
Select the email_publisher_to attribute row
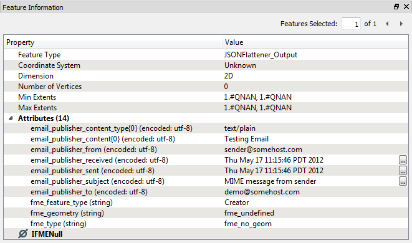click(x=206, y=192)
